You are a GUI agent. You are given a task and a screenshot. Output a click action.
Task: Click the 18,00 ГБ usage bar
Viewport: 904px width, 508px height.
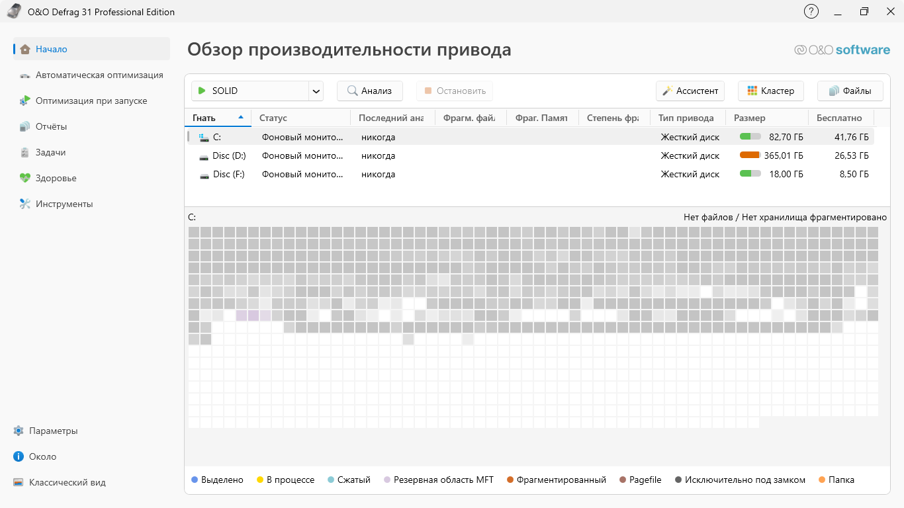point(750,173)
